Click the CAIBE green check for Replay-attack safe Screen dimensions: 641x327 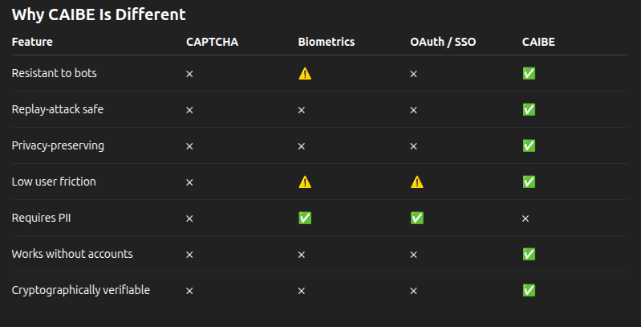coord(529,109)
